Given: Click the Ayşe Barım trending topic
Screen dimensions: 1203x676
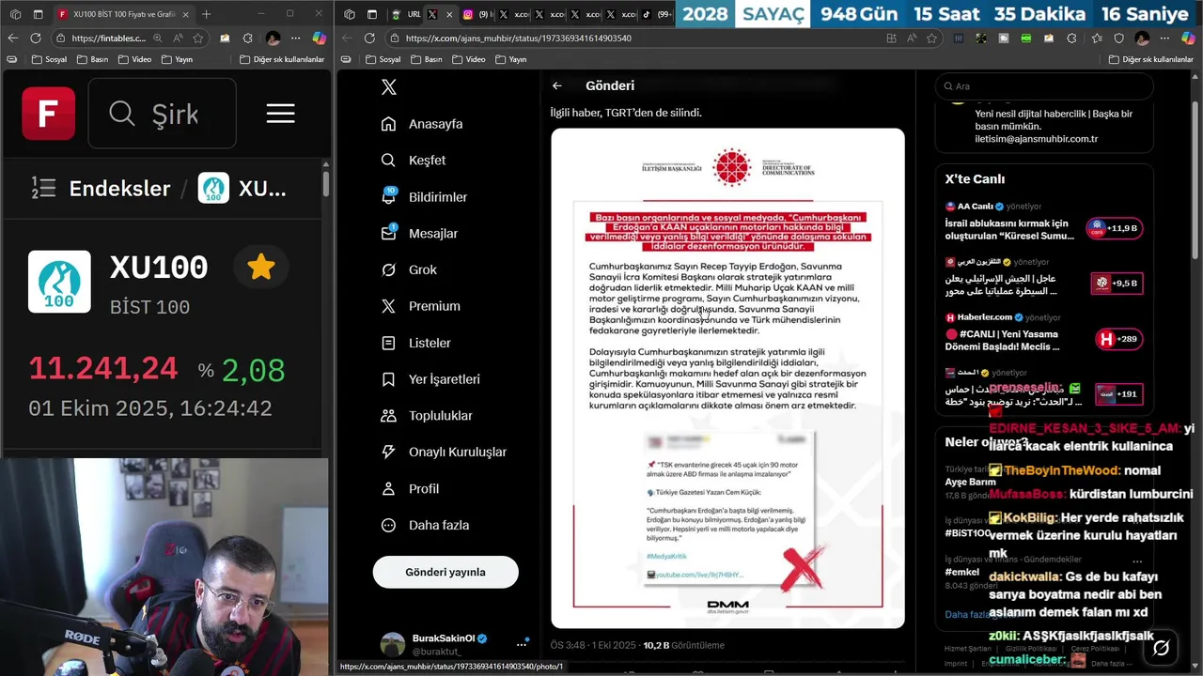Looking at the screenshot, I should 970,482.
